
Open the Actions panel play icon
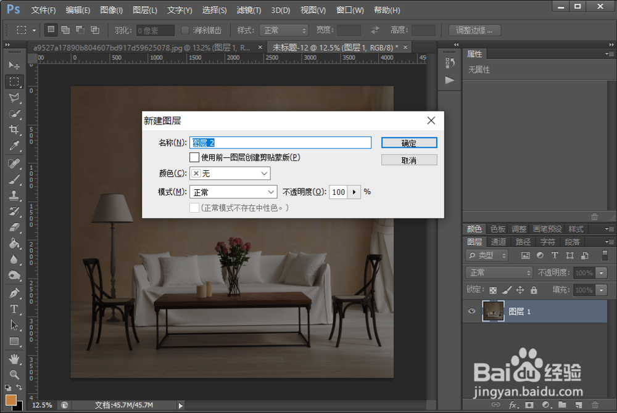[450, 81]
